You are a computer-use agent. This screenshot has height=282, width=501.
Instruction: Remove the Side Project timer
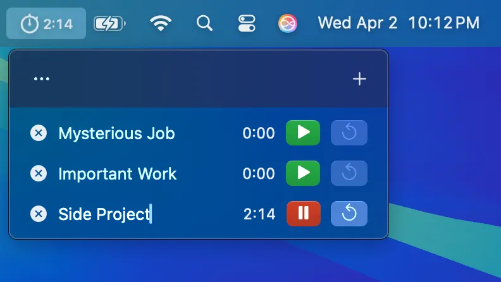pos(39,214)
